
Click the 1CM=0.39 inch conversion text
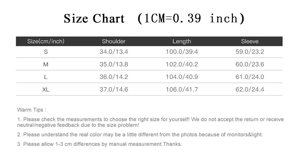[x=191, y=19]
